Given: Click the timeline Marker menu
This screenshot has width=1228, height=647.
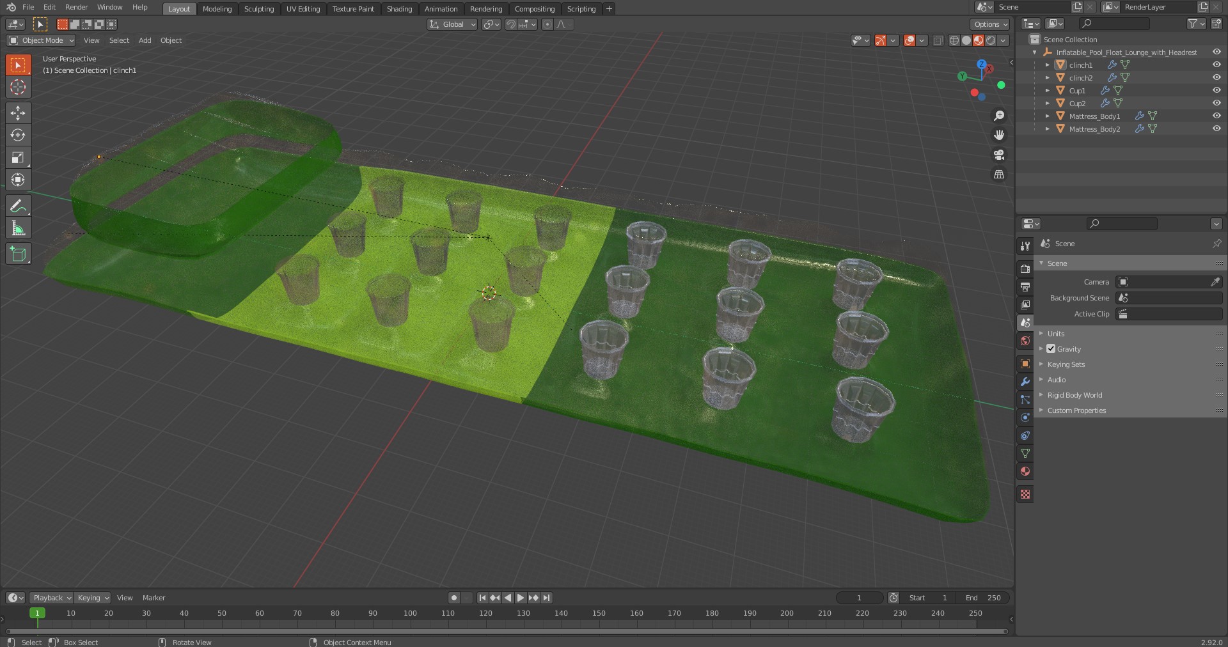Looking at the screenshot, I should (x=153, y=598).
